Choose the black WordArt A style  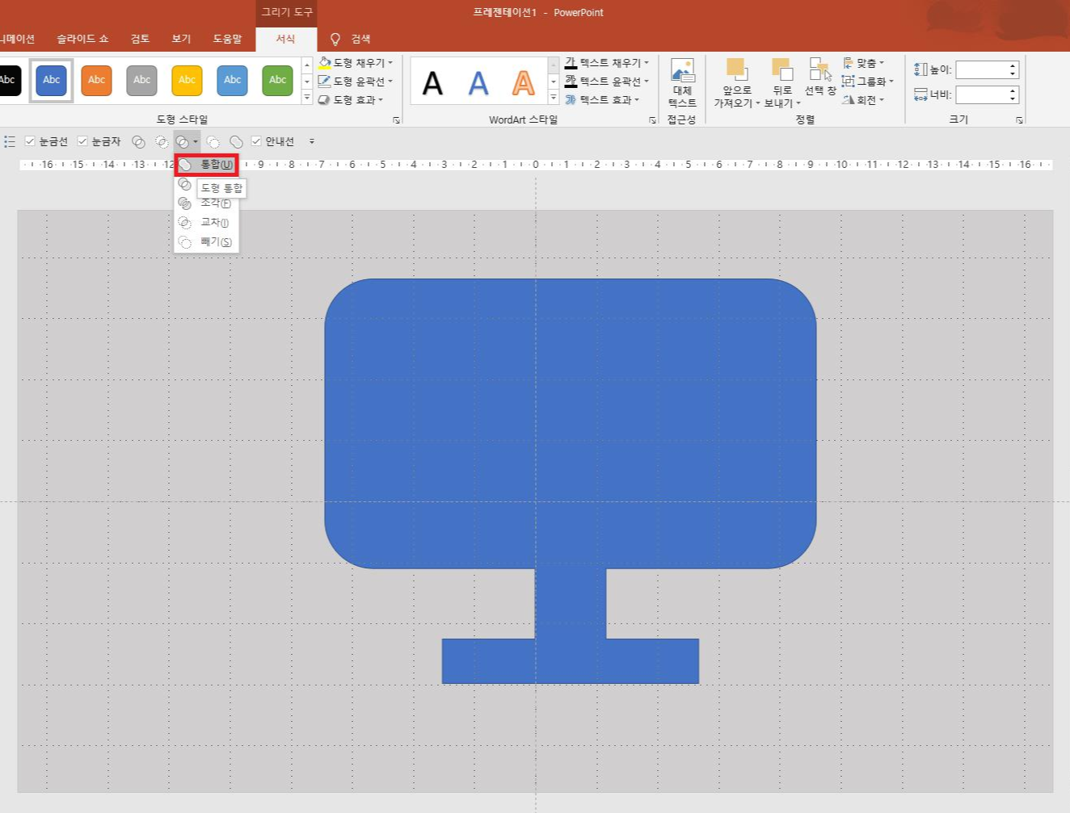[433, 82]
